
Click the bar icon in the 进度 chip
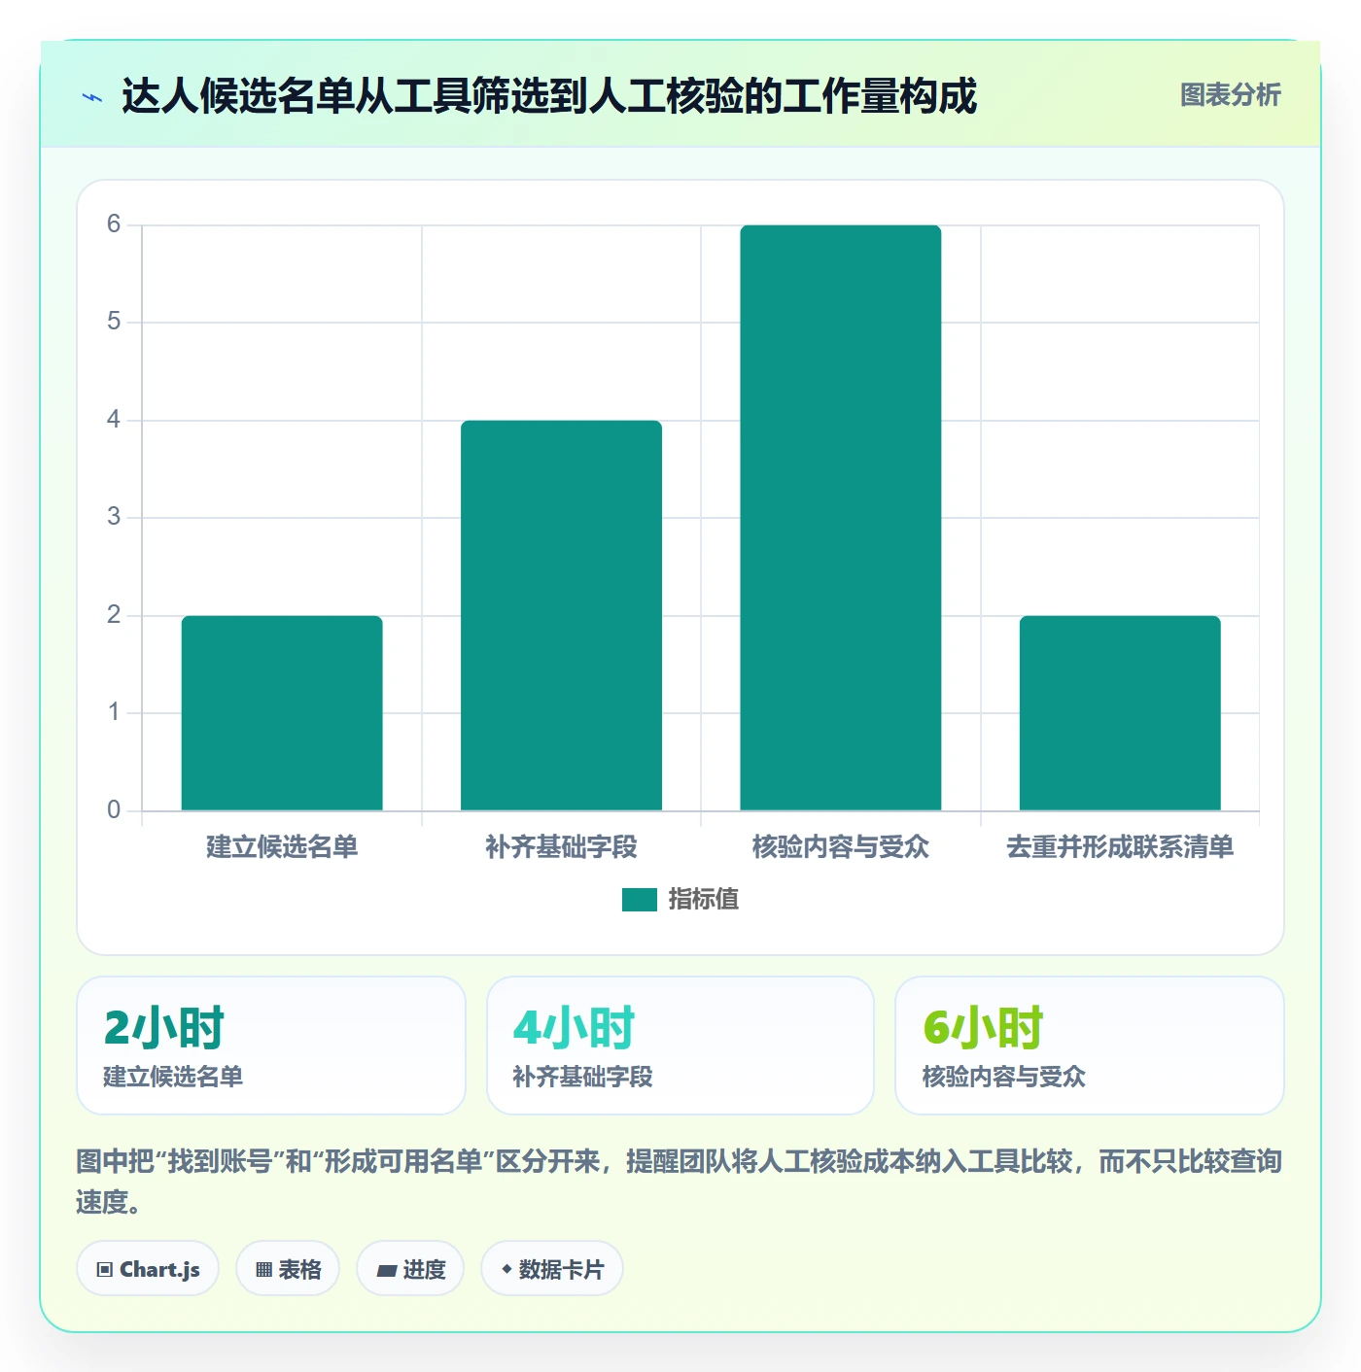click(386, 1270)
